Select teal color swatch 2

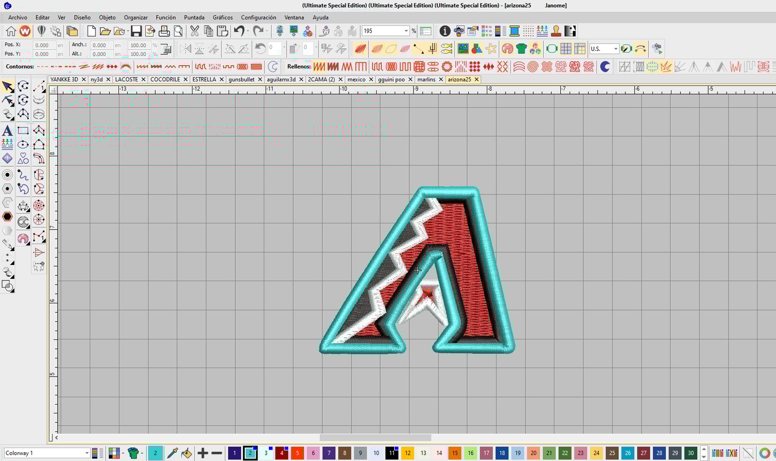pyautogui.click(x=250, y=453)
